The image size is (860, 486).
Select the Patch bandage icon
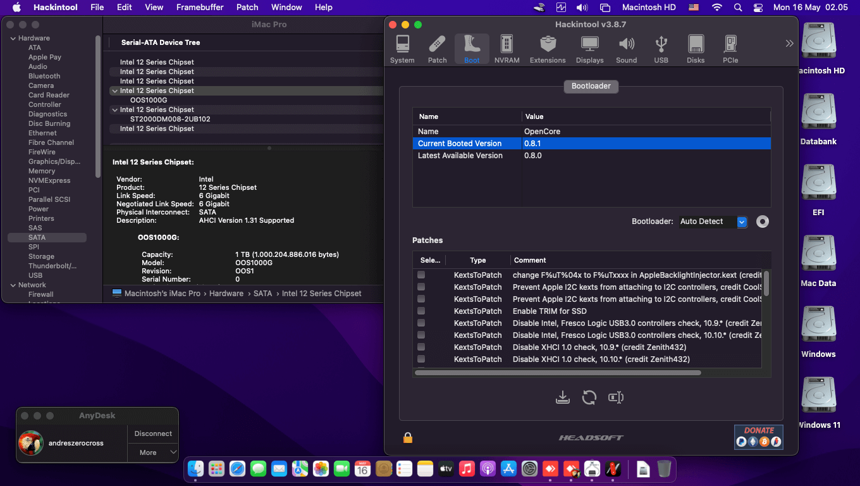click(437, 49)
